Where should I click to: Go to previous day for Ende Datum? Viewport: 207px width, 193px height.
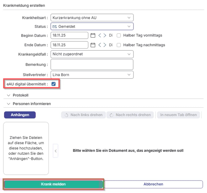point(100,45)
